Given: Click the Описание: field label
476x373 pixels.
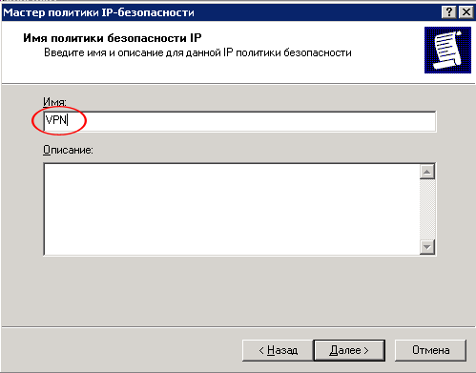Looking at the screenshot, I should [68, 150].
